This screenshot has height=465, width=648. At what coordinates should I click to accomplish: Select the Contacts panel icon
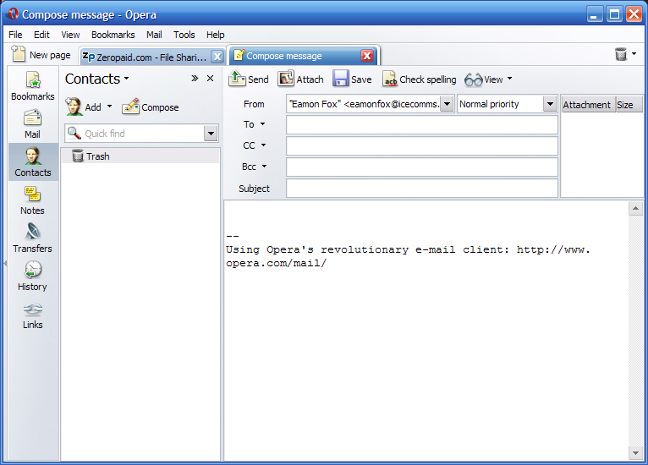pos(33,161)
